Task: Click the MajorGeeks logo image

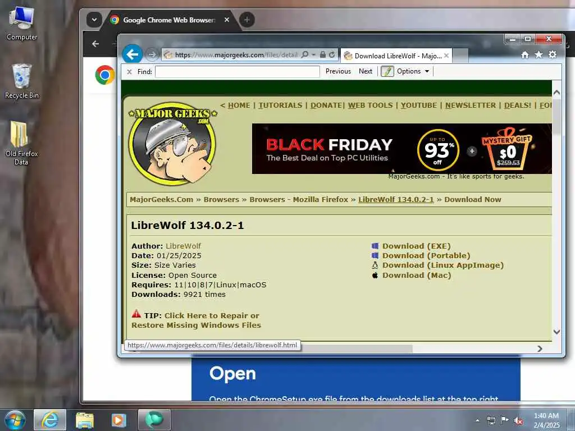Action: pos(172,143)
